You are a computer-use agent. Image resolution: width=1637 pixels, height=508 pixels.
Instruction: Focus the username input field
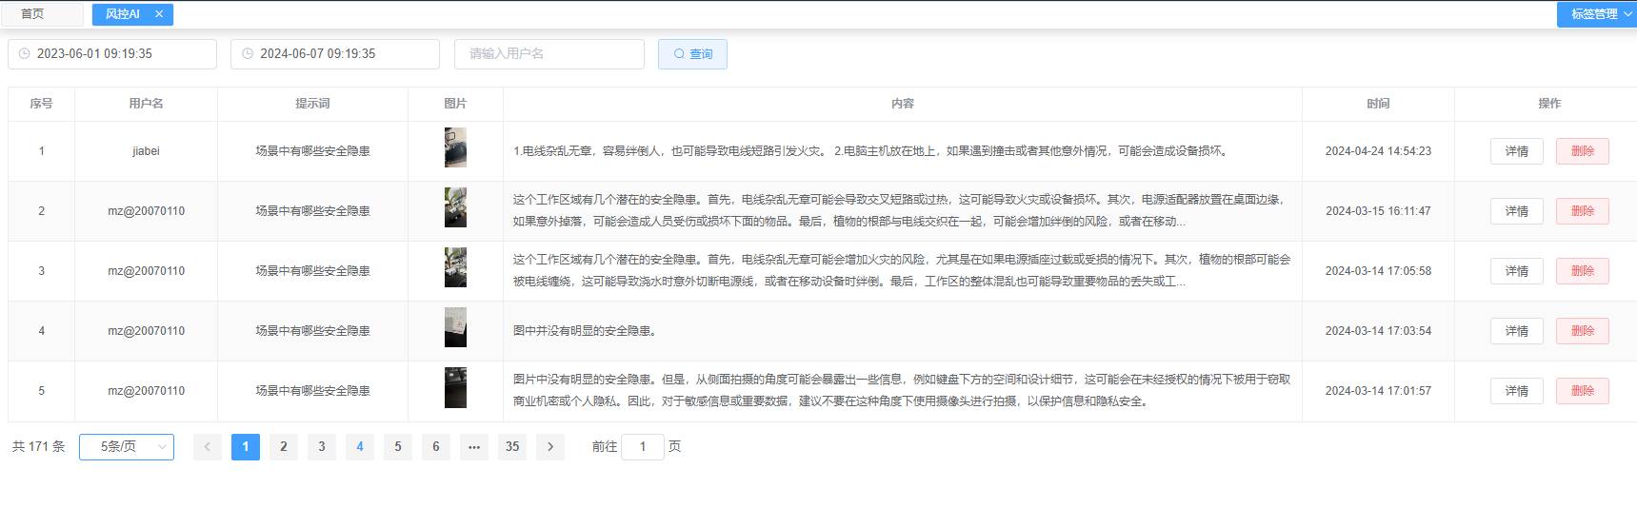(549, 54)
